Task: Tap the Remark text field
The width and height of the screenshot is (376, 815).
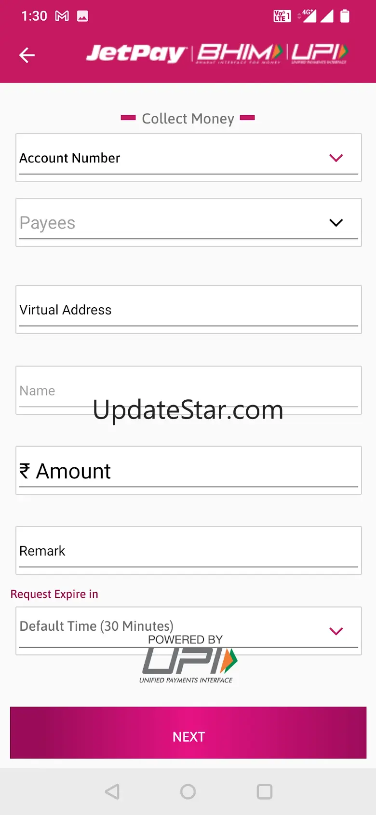Action: [188, 550]
